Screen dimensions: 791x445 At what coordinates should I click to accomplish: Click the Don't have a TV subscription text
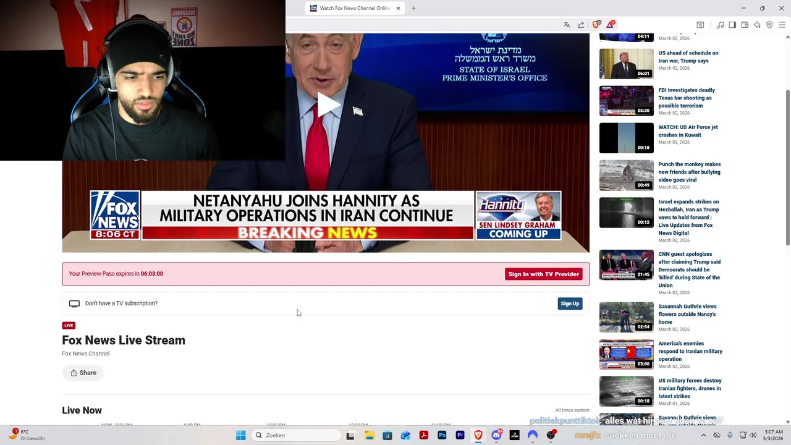point(121,303)
